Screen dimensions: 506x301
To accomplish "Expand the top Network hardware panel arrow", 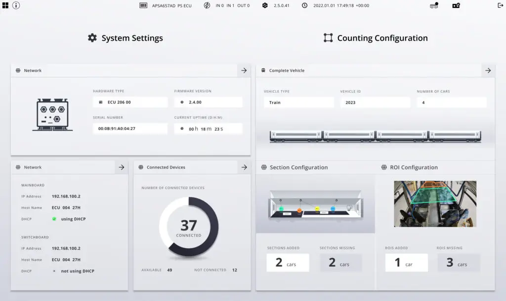I will click(x=244, y=70).
